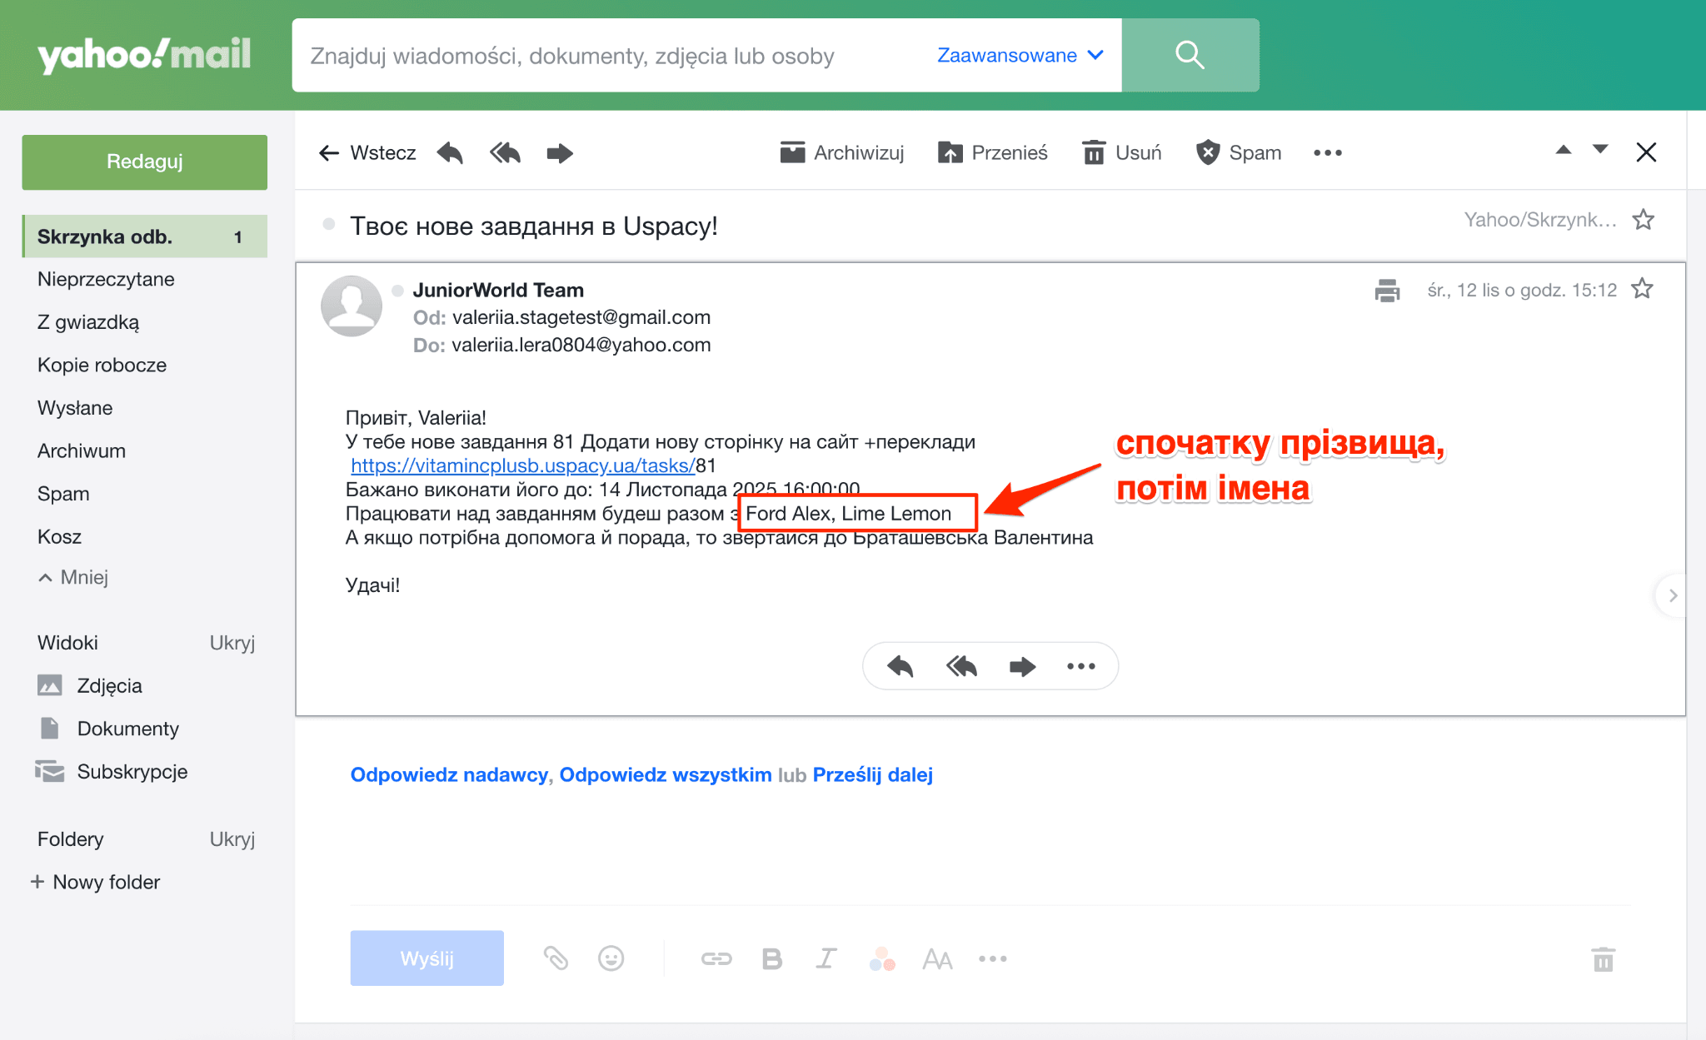Viewport: 1706px width, 1040px height.
Task: Click reply-all icon below message body
Action: pos(961,666)
